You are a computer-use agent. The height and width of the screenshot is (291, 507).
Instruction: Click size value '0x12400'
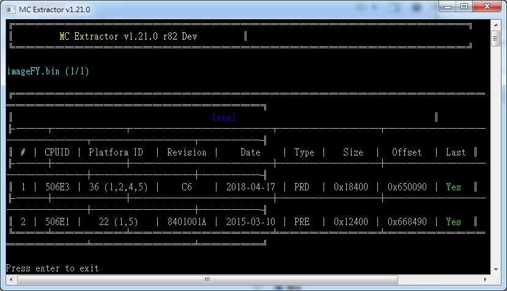pyautogui.click(x=351, y=221)
